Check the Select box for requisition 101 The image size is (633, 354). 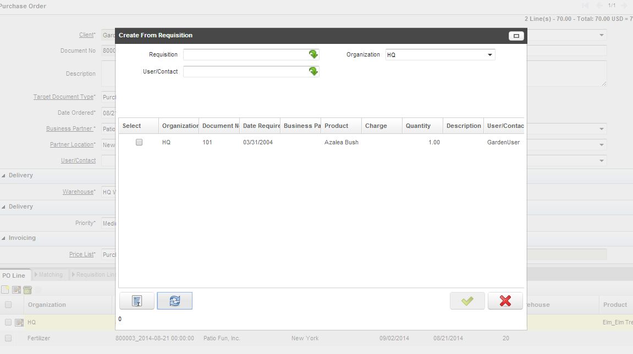click(x=139, y=142)
